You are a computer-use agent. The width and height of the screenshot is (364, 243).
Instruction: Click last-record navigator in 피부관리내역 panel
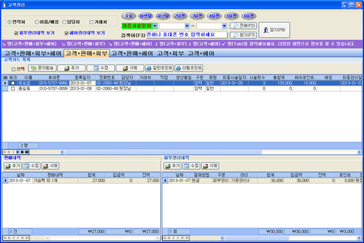click(x=187, y=238)
